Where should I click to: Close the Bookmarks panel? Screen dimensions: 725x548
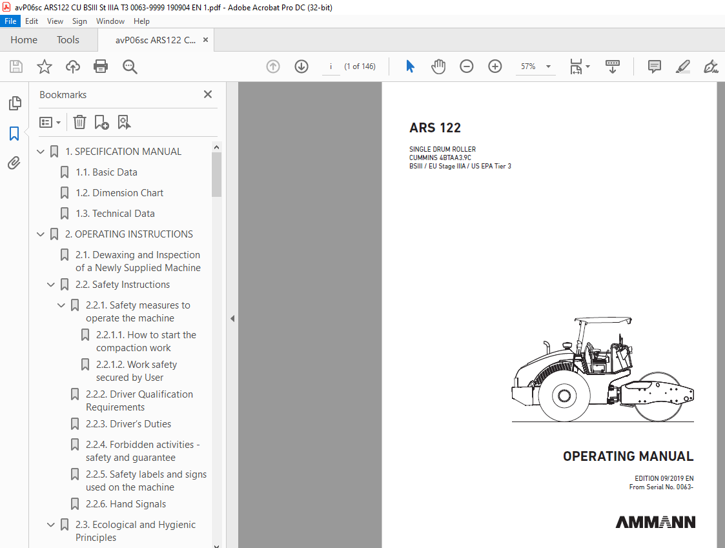(x=208, y=94)
